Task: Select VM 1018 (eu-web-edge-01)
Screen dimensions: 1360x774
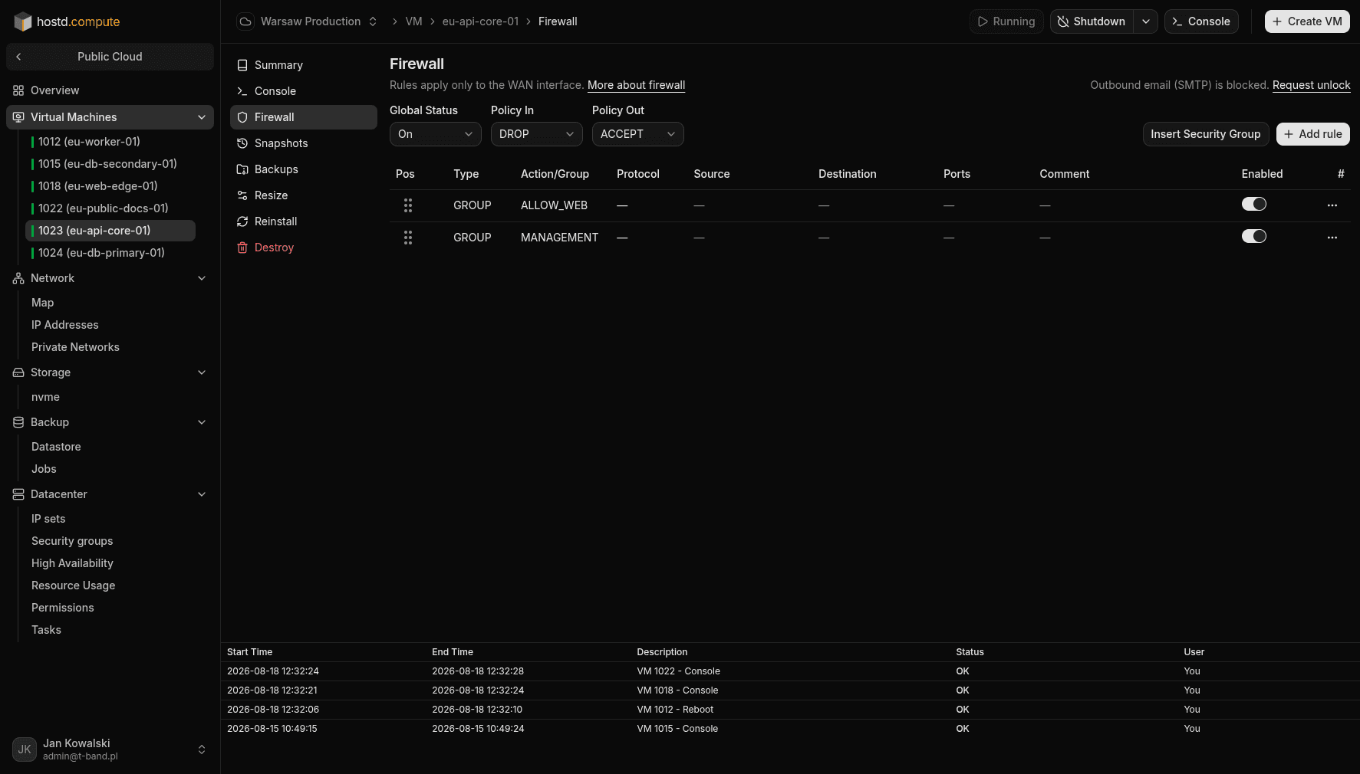Action: pos(111,186)
